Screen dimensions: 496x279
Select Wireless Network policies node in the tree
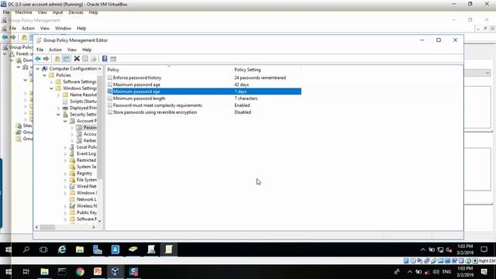tap(87, 206)
